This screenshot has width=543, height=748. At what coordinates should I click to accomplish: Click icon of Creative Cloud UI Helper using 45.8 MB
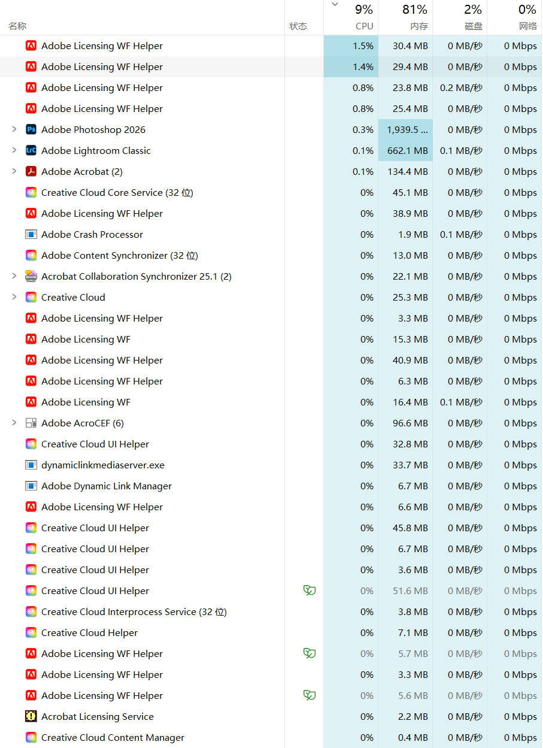pyautogui.click(x=31, y=528)
